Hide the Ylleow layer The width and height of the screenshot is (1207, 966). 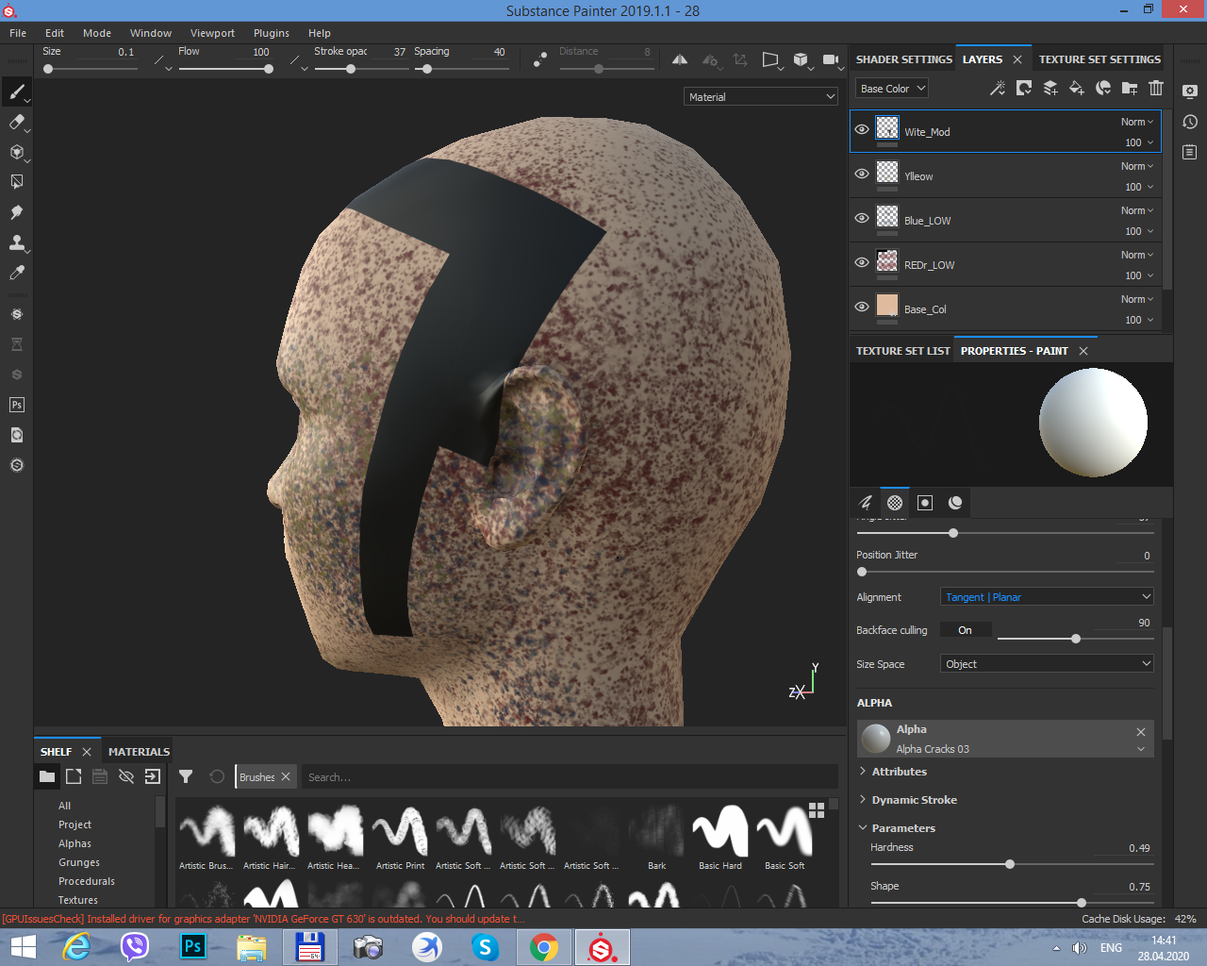point(862,174)
